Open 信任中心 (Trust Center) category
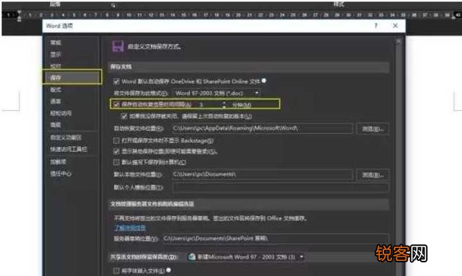The height and width of the screenshot is (276, 462). 61,174
